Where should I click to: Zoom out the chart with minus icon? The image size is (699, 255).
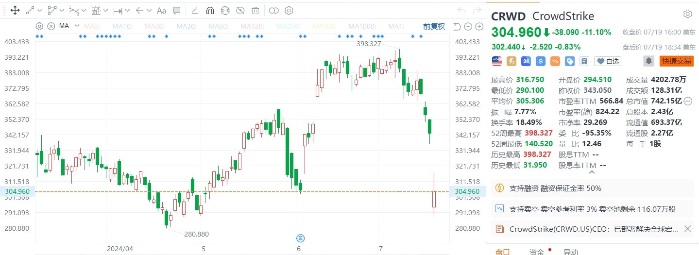point(467,26)
